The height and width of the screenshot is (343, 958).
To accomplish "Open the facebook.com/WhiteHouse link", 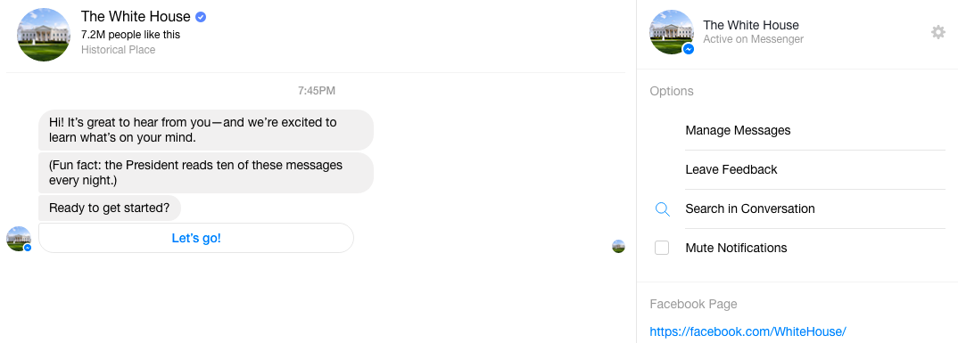I will coord(747,332).
